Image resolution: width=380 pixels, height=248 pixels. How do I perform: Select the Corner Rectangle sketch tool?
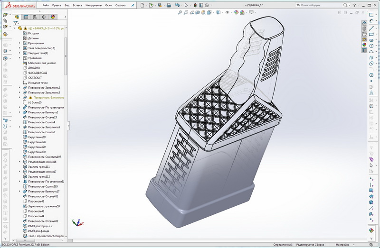coord(371,34)
